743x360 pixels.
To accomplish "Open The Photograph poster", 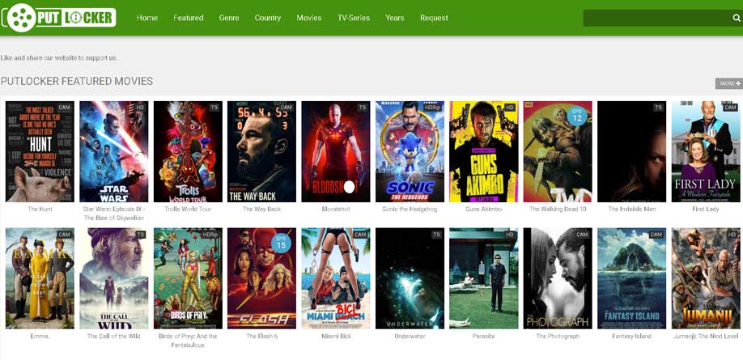I will click(558, 278).
